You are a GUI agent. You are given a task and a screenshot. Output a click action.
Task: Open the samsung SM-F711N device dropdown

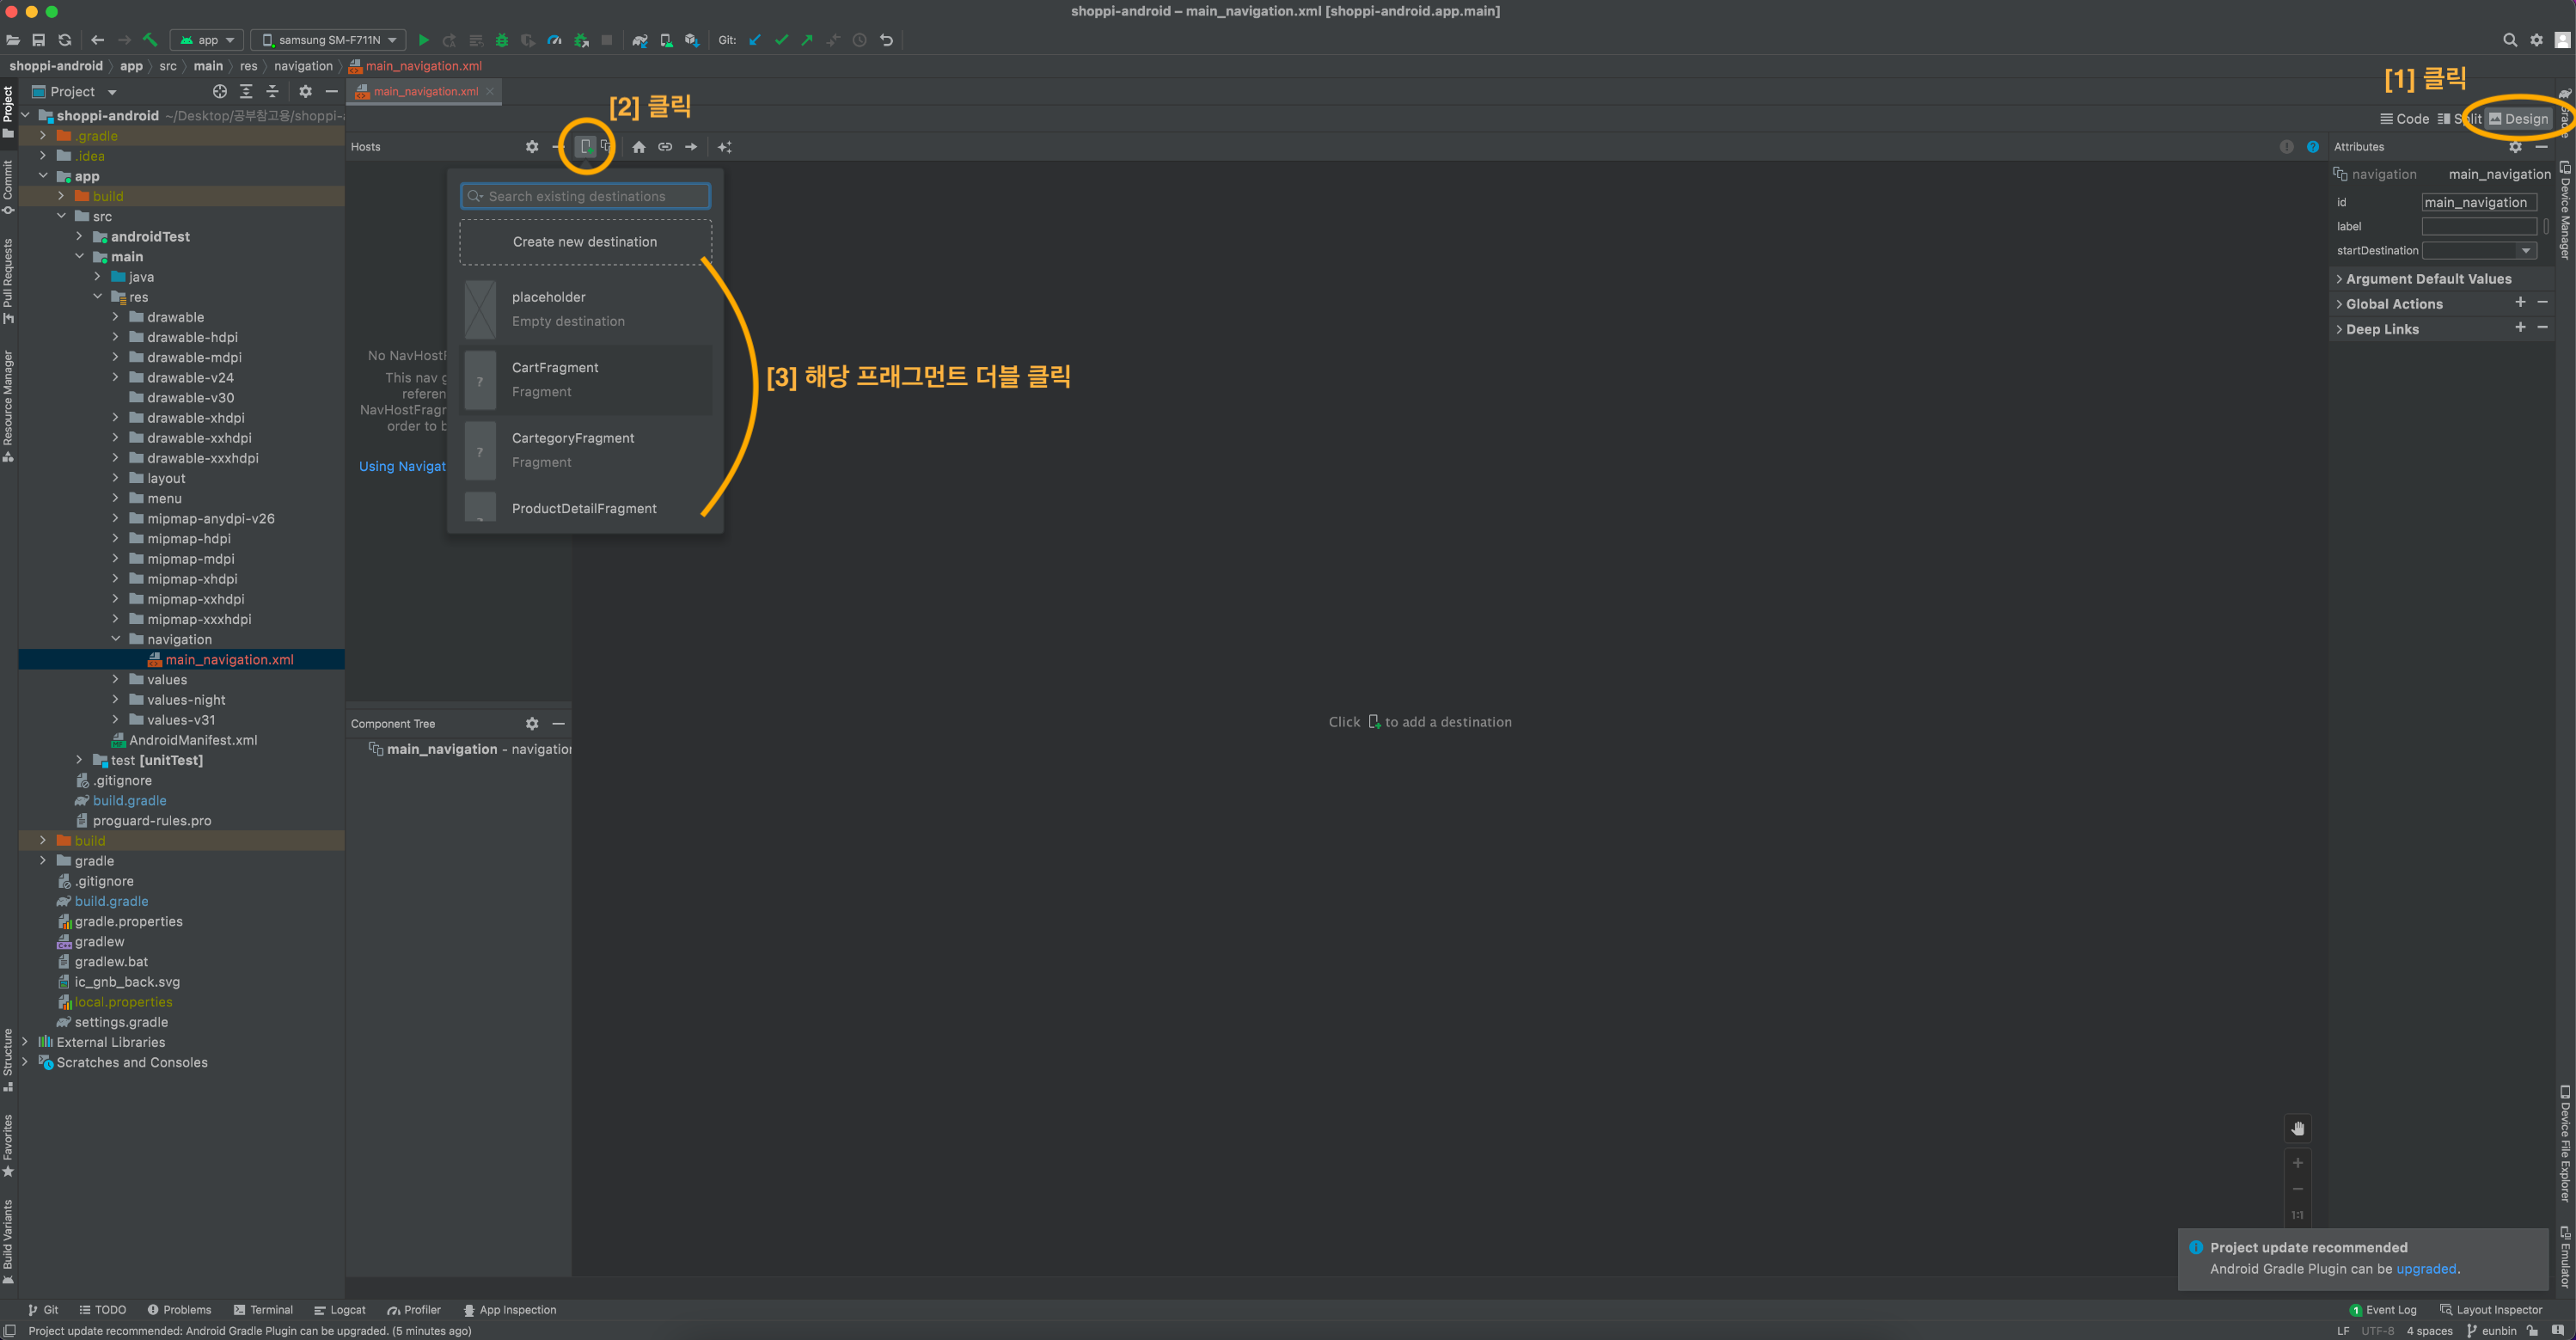tap(329, 40)
